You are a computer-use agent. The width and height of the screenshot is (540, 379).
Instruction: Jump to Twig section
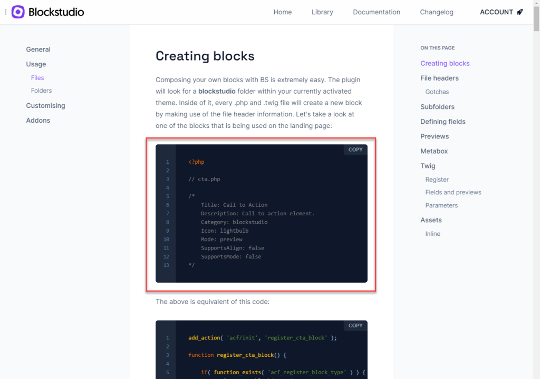click(x=428, y=166)
